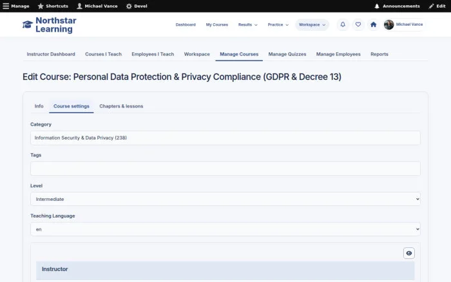Viewport: 451px width, 282px height.
Task: Open the Instructor Dashboard tab
Action: point(51,54)
